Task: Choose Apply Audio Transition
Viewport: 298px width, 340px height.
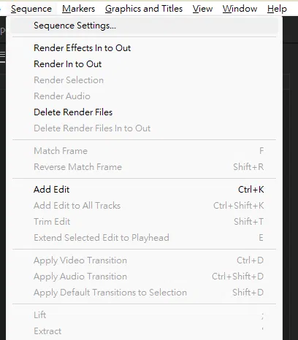Action: [144, 277]
